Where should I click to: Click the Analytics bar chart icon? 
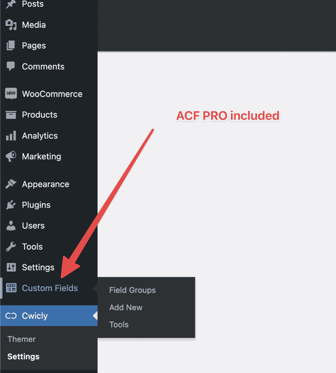tap(11, 136)
